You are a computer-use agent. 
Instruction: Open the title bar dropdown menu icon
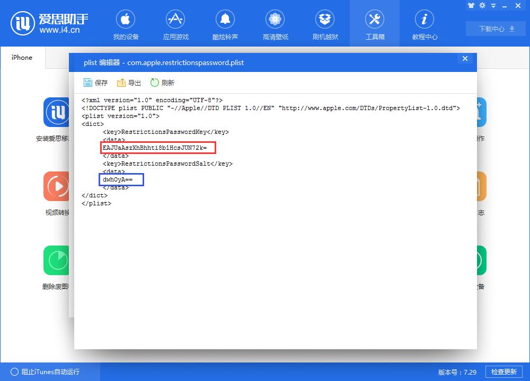tap(493, 5)
